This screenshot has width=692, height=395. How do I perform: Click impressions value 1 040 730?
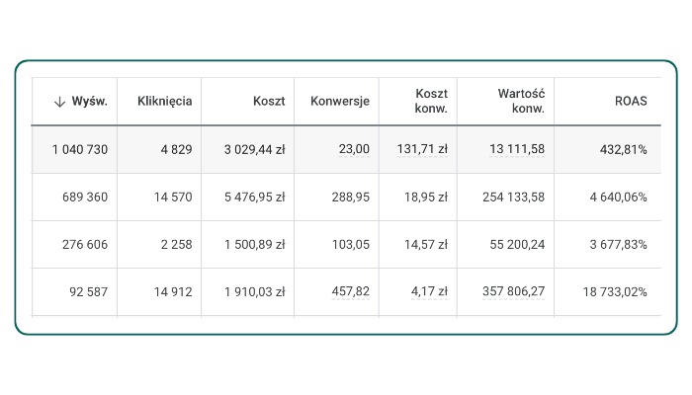pos(80,149)
